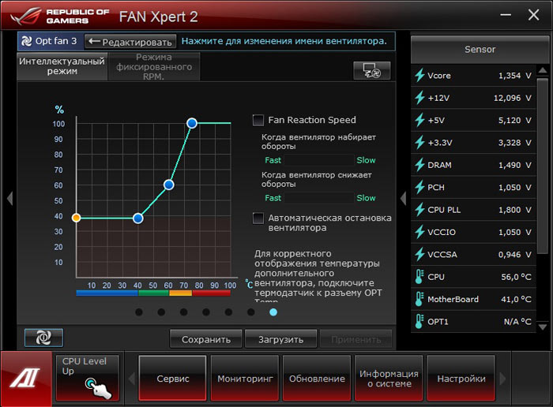This screenshot has width=553, height=407.
Task: Open CPU Level Up
Action: click(x=87, y=378)
